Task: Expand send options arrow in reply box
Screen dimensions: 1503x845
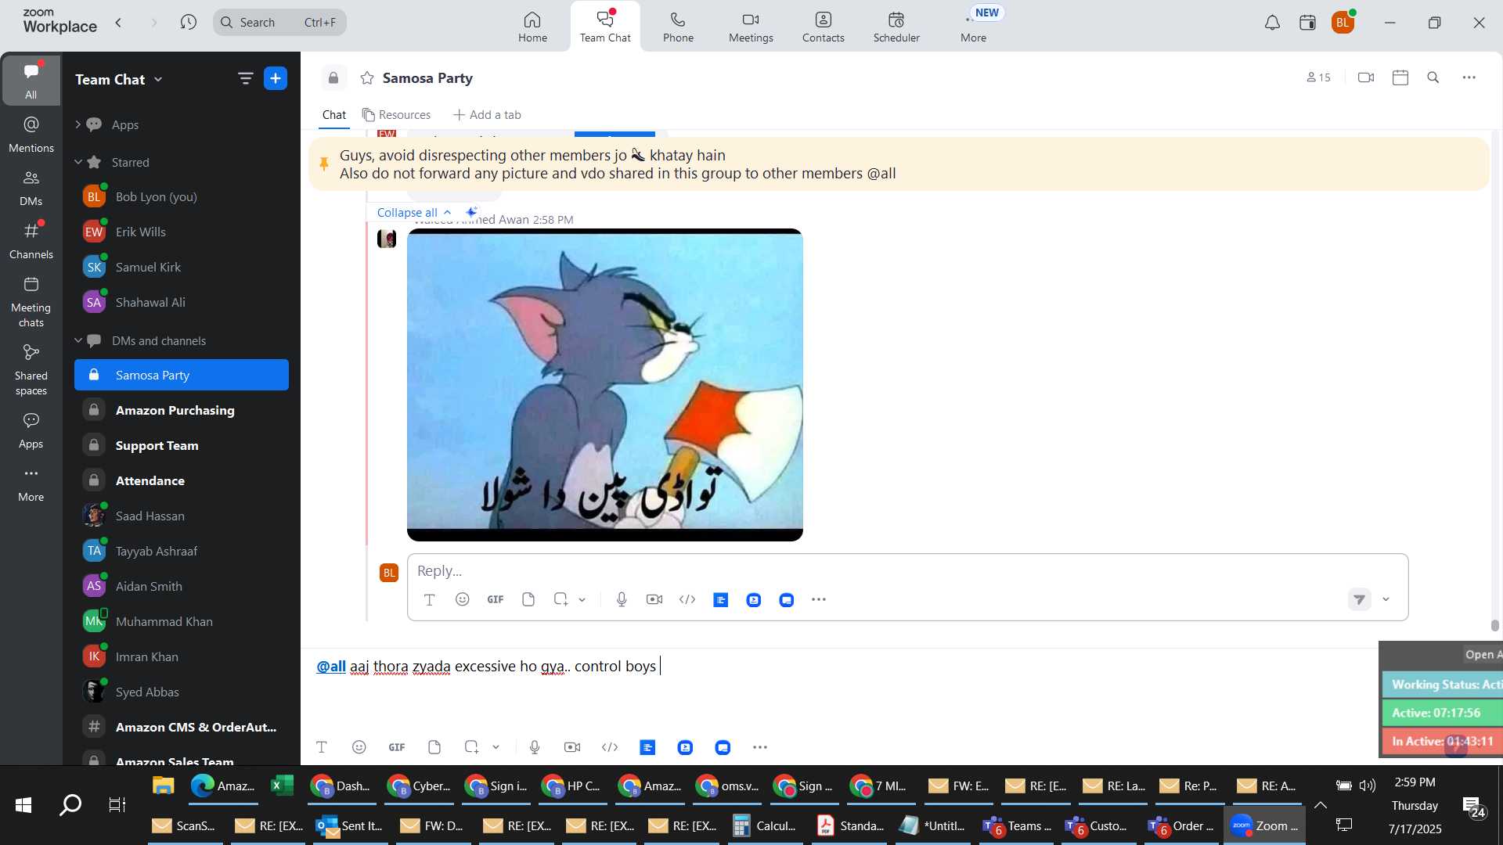Action: coord(1386,599)
